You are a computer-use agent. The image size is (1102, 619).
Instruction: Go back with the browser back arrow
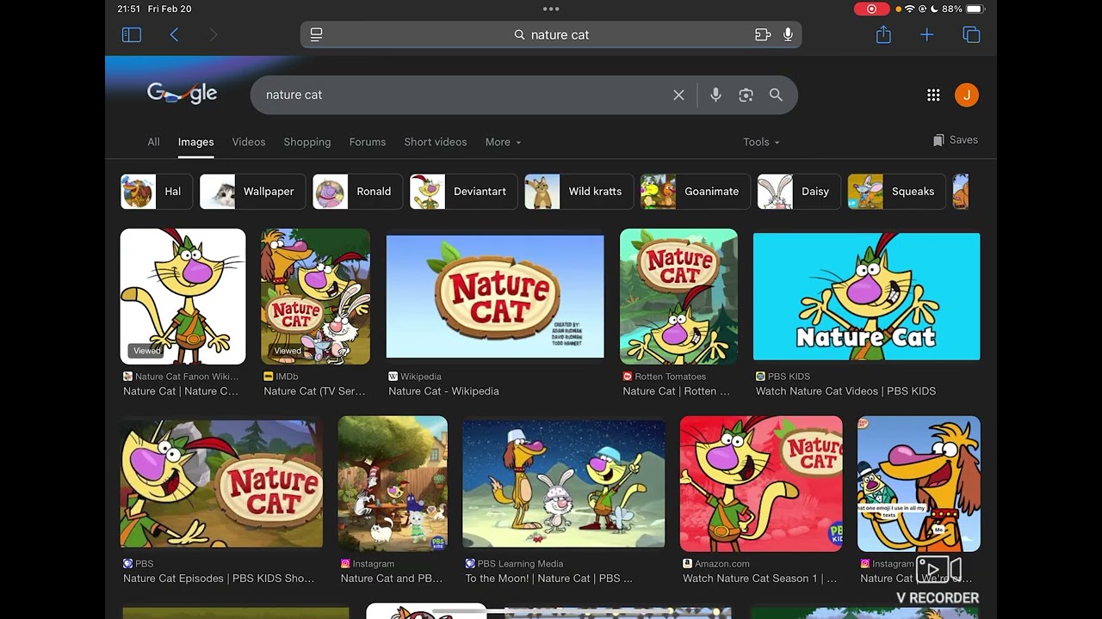pos(174,34)
